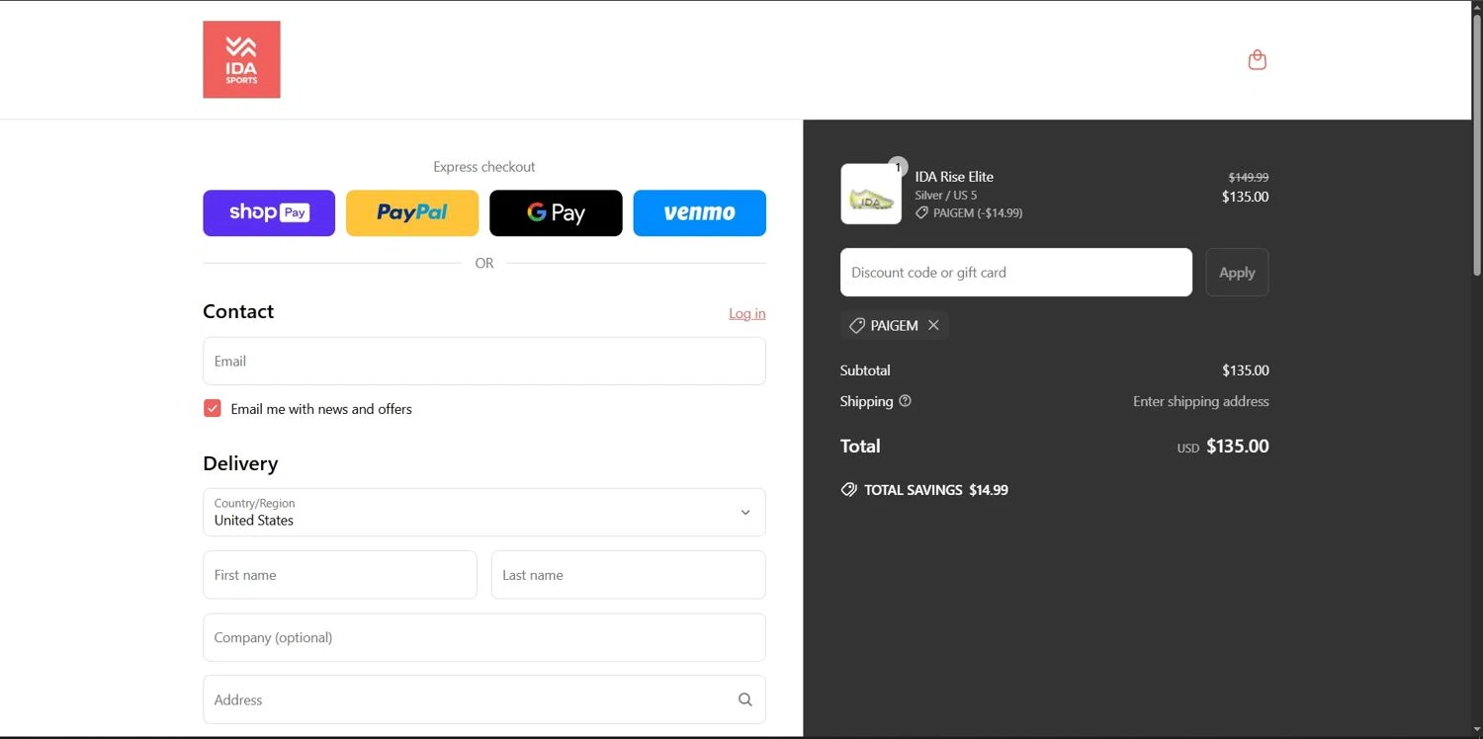The image size is (1483, 739).
Task: Click the Shipping help question icon
Action: 905,401
